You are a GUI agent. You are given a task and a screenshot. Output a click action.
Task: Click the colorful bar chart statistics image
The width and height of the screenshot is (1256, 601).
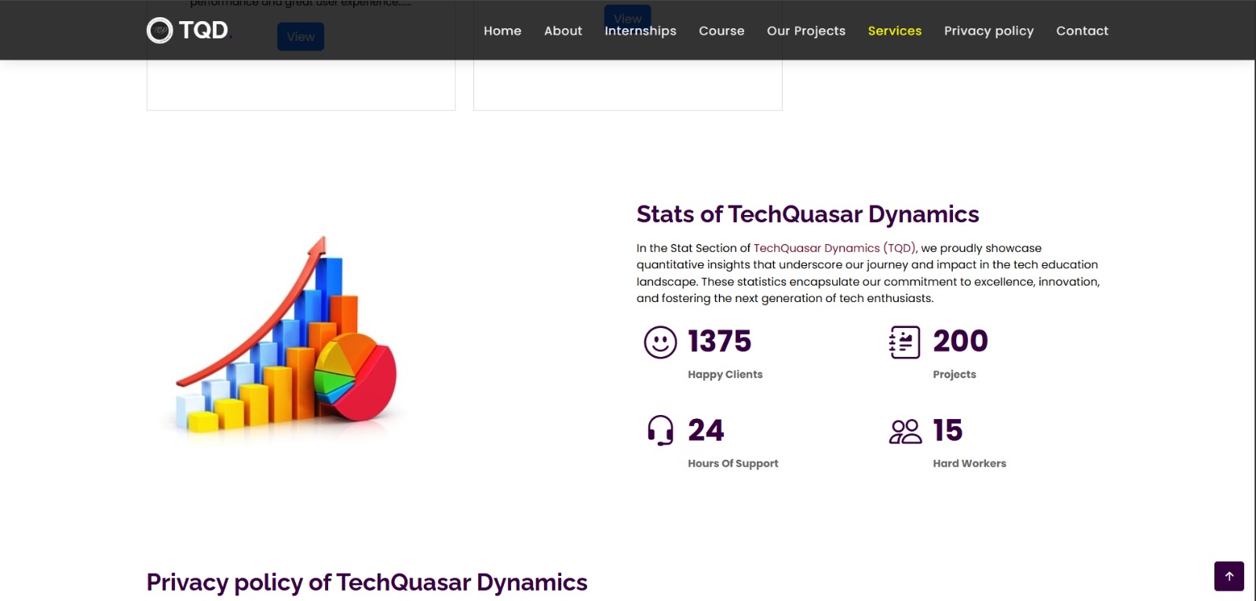click(287, 337)
